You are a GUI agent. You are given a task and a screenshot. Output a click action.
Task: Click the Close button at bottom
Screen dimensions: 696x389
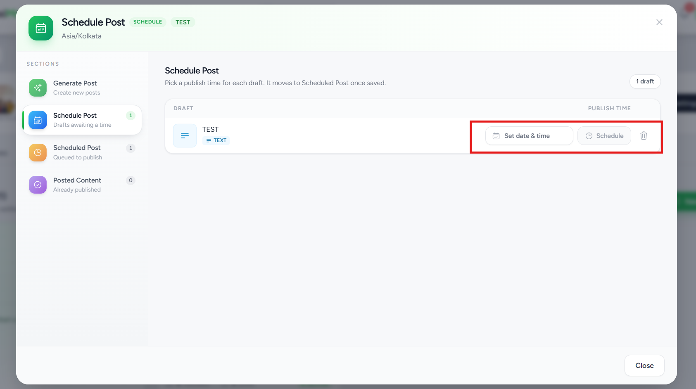pos(644,365)
